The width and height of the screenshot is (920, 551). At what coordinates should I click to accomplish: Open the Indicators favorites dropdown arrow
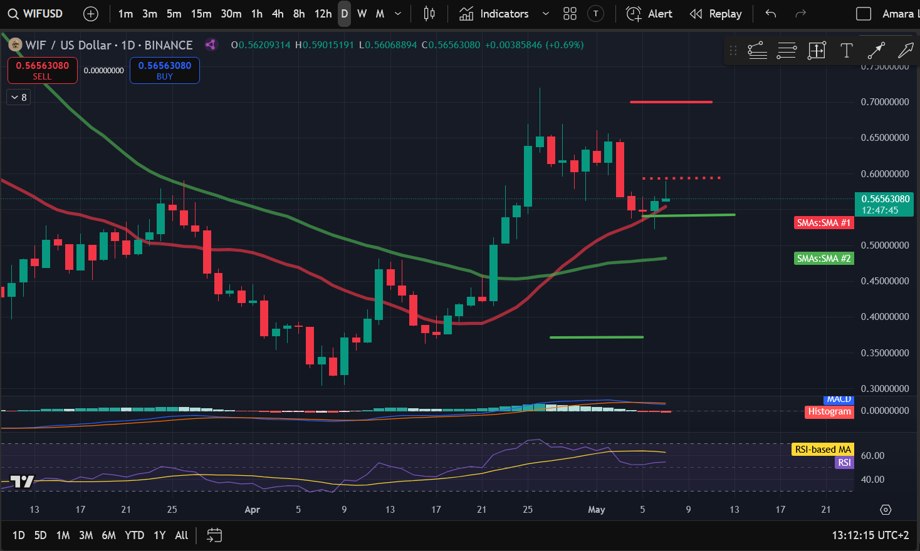pyautogui.click(x=545, y=14)
